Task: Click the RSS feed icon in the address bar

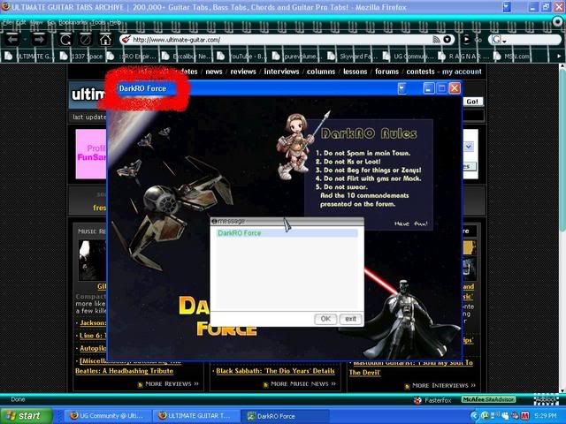Action: [x=436, y=39]
